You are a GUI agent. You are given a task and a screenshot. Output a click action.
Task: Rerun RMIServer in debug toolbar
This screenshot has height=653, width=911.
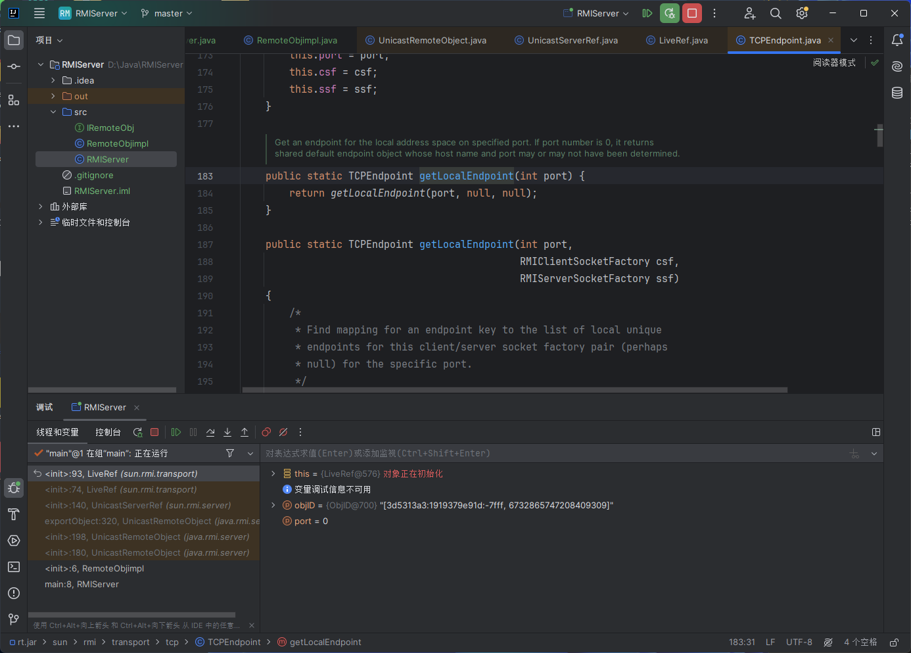point(137,432)
